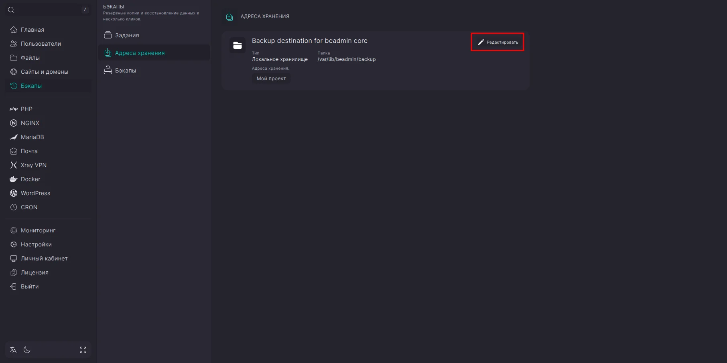Open the language switcher icon
This screenshot has height=363, width=727.
click(x=13, y=350)
